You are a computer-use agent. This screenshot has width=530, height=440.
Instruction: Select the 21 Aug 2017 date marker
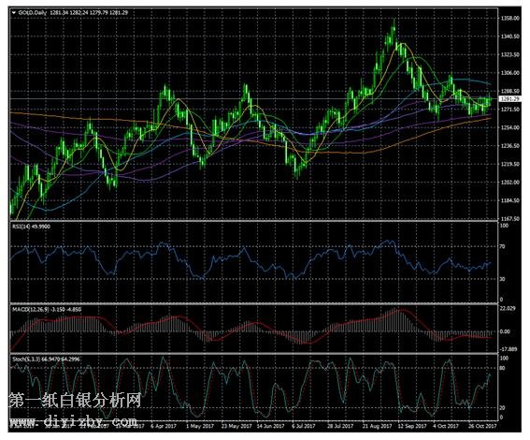click(x=378, y=426)
